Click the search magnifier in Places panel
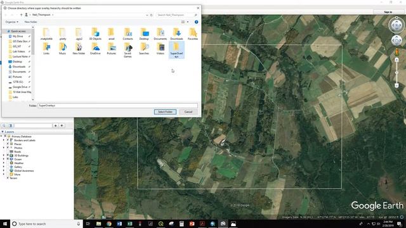This screenshot has height=228, width=406. 4,125
